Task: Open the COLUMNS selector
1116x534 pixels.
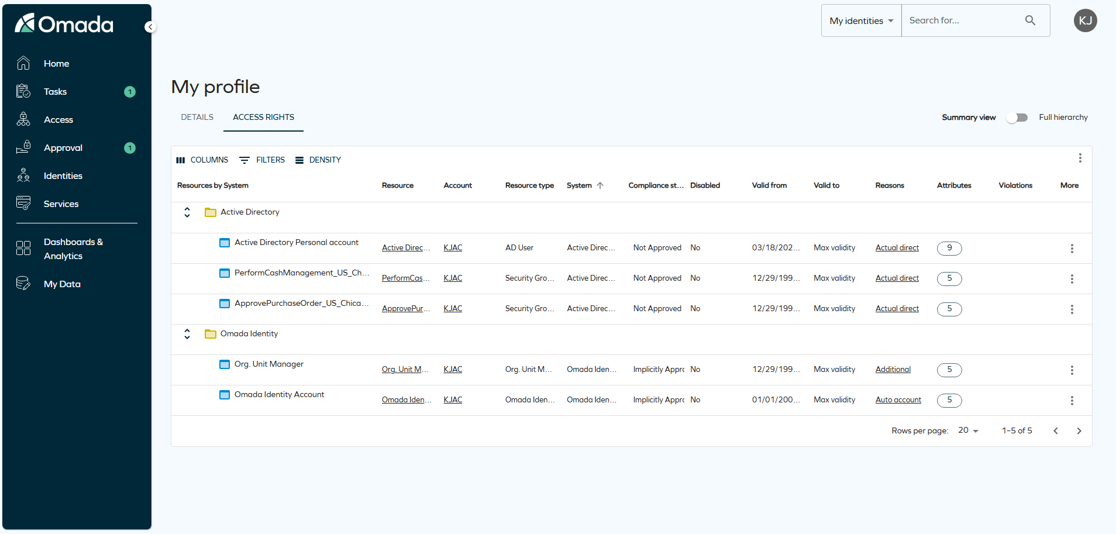Action: 202,160
